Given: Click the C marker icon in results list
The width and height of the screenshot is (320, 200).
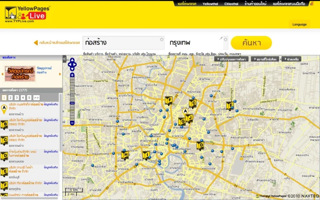Looking at the screenshot, I should pos(4,141).
